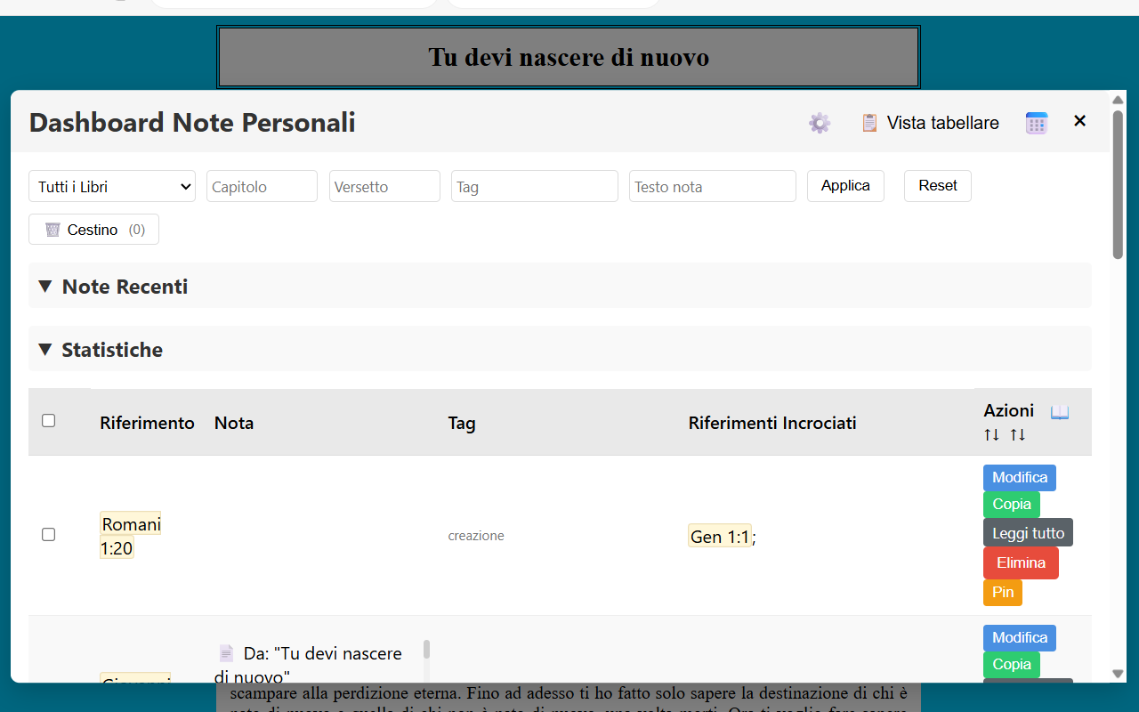This screenshot has height=712, width=1139.
Task: Click the clipboard icon beside Vista tabellare
Action: [869, 123]
